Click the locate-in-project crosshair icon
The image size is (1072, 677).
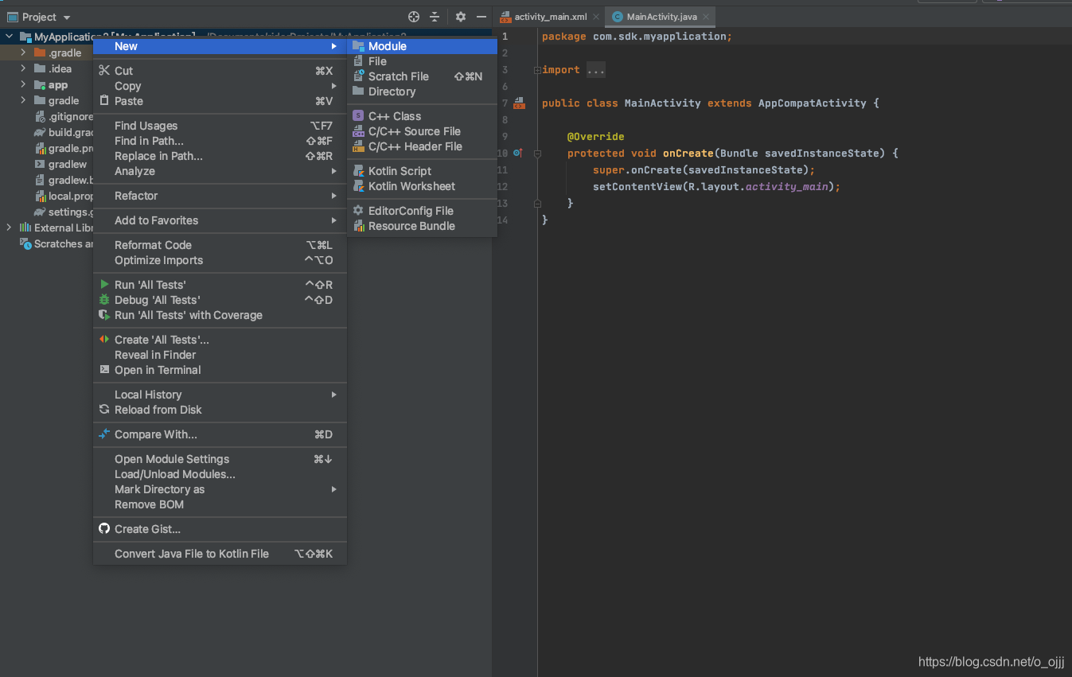(x=413, y=17)
